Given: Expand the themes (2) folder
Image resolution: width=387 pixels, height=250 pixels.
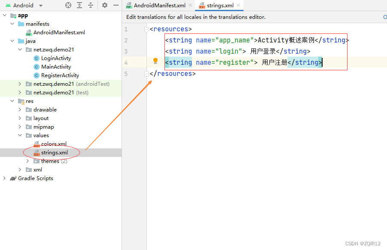Looking at the screenshot, I should coord(27,161).
